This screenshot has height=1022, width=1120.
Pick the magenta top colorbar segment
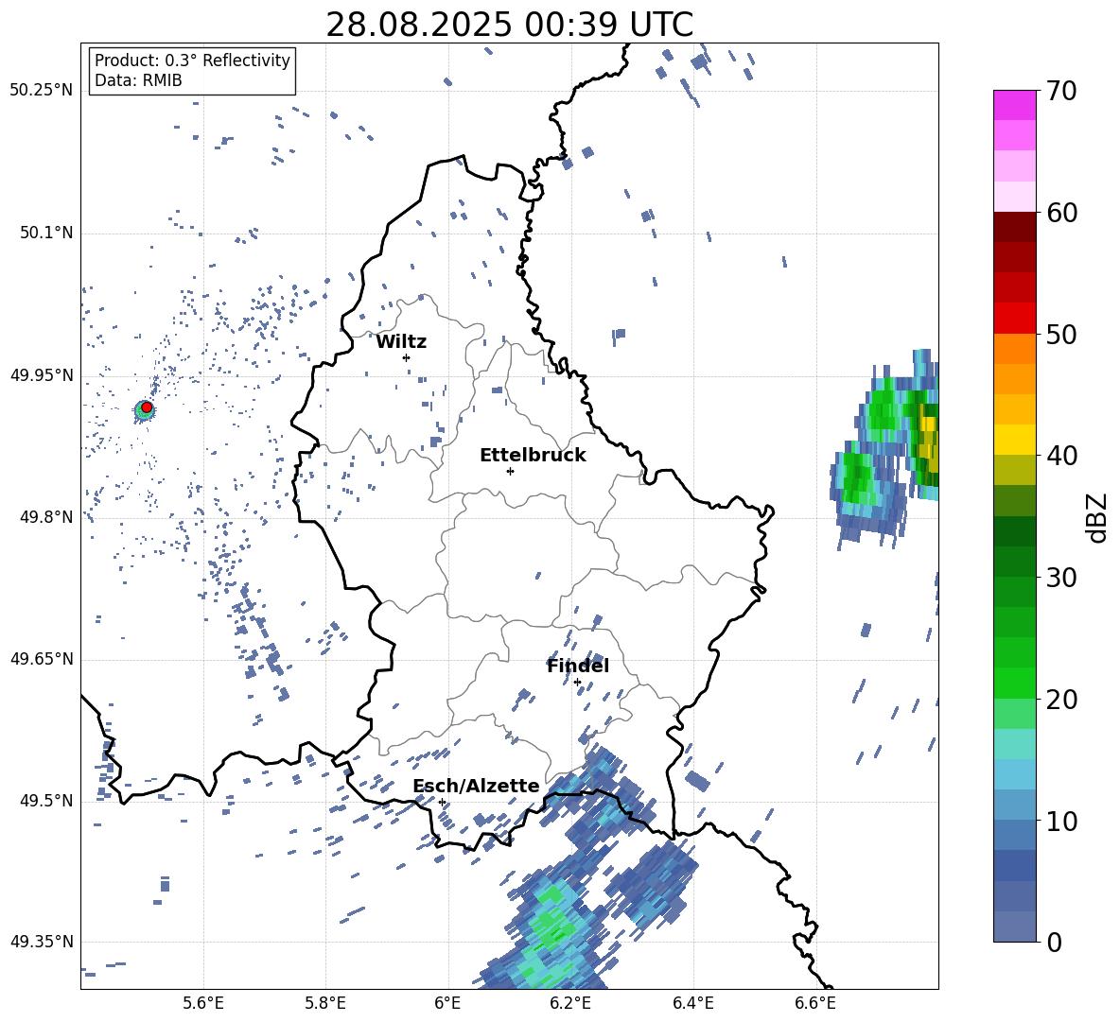coord(1014,106)
